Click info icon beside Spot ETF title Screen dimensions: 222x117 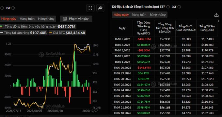(x=168, y=7)
